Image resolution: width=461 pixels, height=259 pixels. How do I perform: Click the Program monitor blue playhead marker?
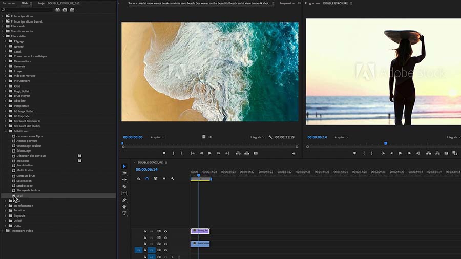(x=386, y=144)
